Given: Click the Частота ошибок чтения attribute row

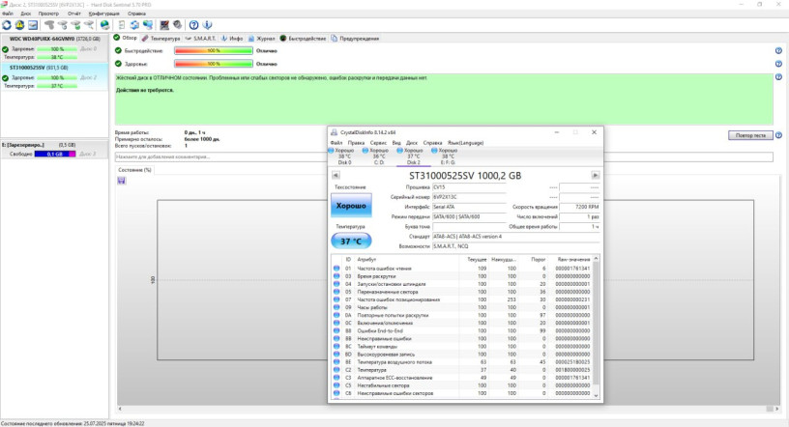Looking at the screenshot, I should coord(462,269).
